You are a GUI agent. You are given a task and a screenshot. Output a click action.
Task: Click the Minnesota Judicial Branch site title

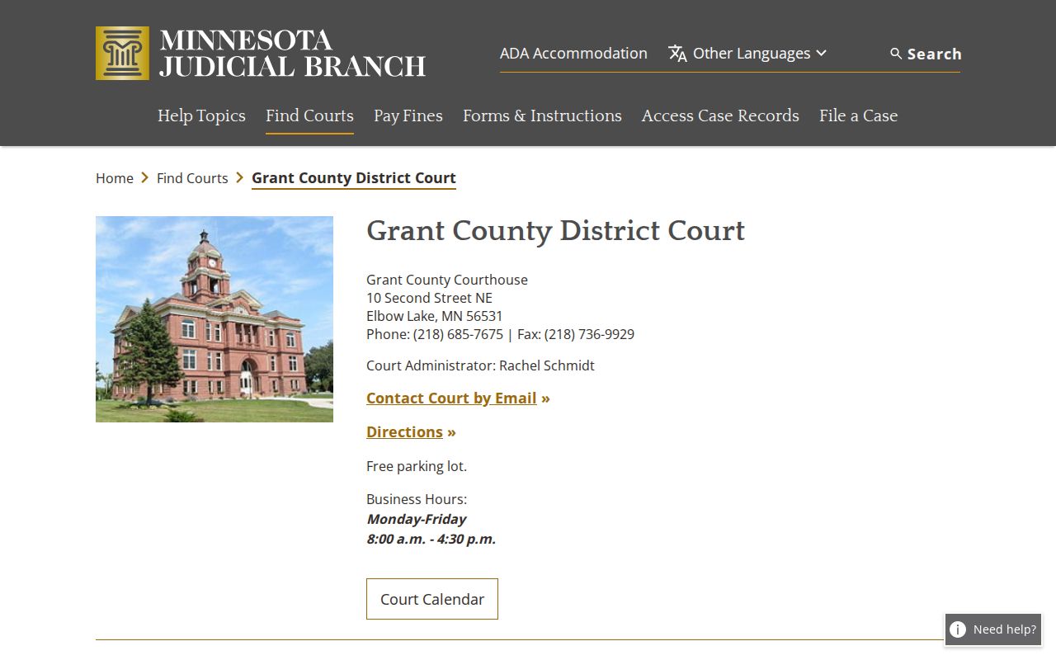[x=293, y=54]
